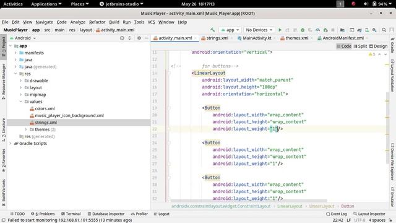
Task: Expand the themes (2) node
Action: [x=26, y=129]
